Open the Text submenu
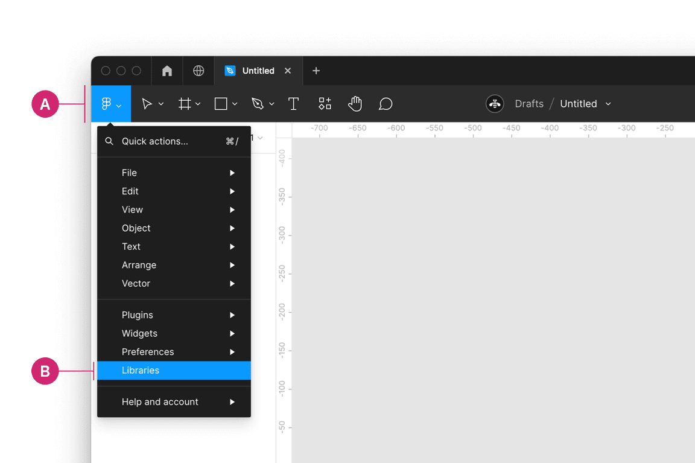This screenshot has width=695, height=463. [174, 246]
